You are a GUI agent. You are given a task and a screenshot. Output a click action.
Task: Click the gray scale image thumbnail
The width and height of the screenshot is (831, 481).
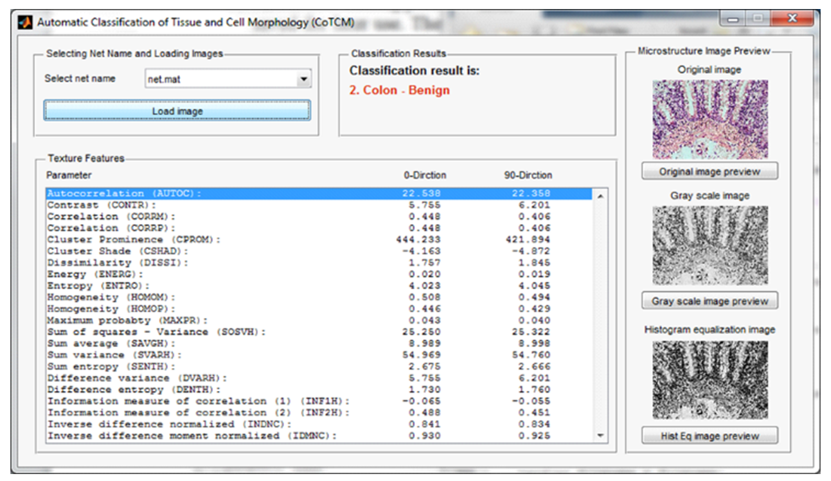(x=709, y=246)
